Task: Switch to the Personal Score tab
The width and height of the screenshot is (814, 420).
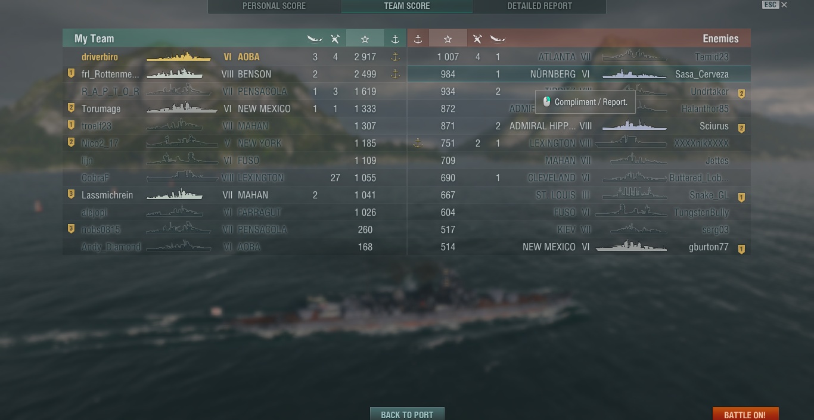Action: click(x=274, y=6)
